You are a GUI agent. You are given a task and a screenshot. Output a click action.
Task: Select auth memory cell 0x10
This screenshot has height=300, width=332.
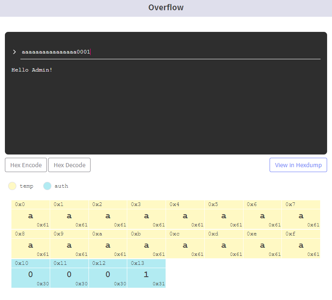pyautogui.click(x=31, y=273)
